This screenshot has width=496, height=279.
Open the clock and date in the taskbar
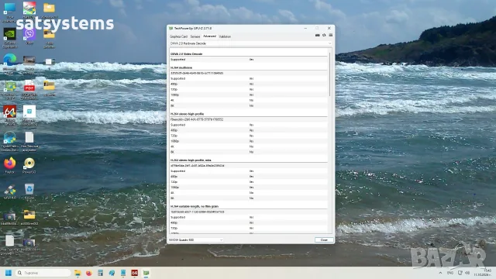point(483,273)
